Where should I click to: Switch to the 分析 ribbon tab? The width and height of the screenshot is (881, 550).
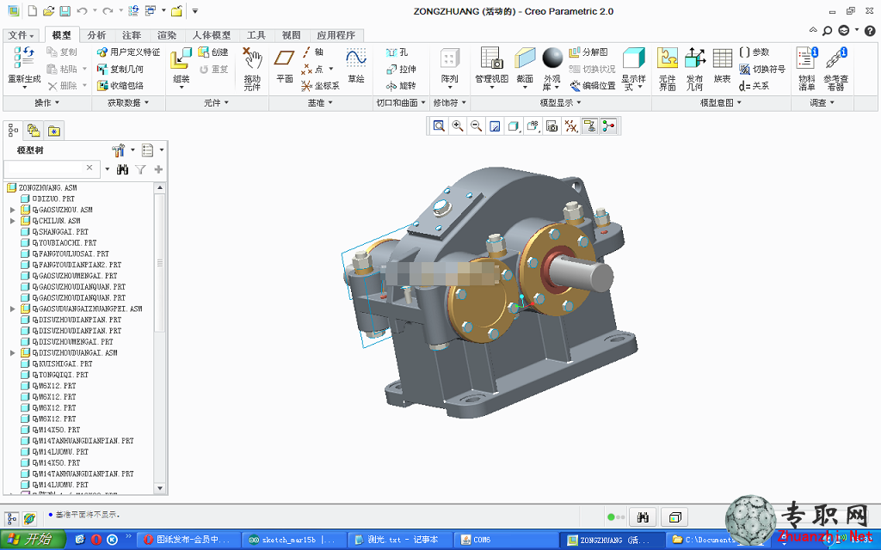[96, 34]
